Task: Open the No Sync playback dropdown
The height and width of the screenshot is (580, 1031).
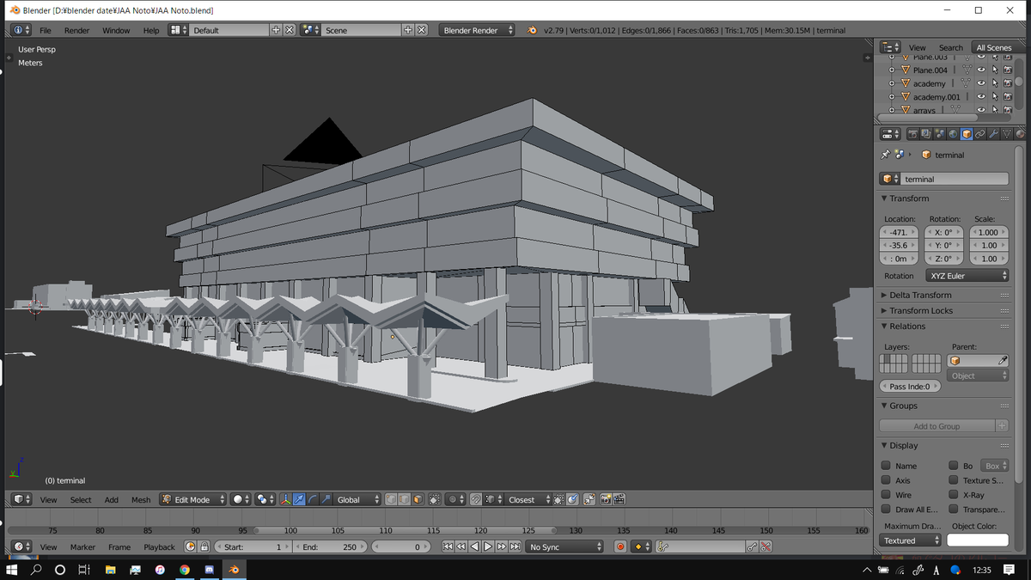Action: 564,546
